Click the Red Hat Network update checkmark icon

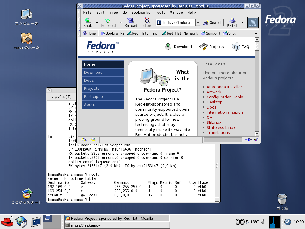[x=288, y=222]
